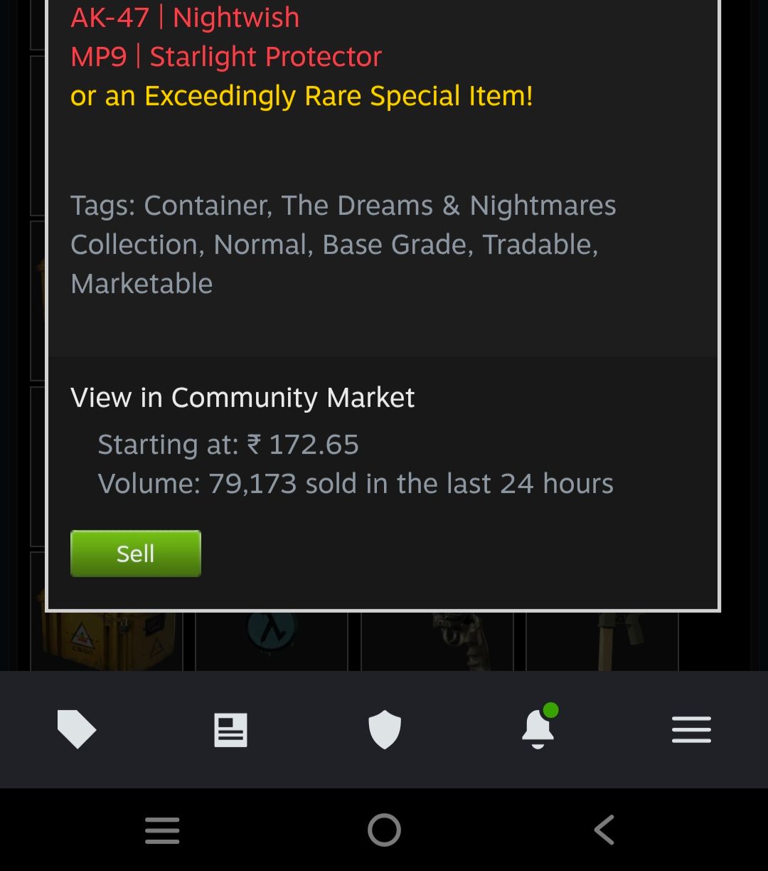
Task: Select the revolver item thumbnail
Action: (437, 641)
